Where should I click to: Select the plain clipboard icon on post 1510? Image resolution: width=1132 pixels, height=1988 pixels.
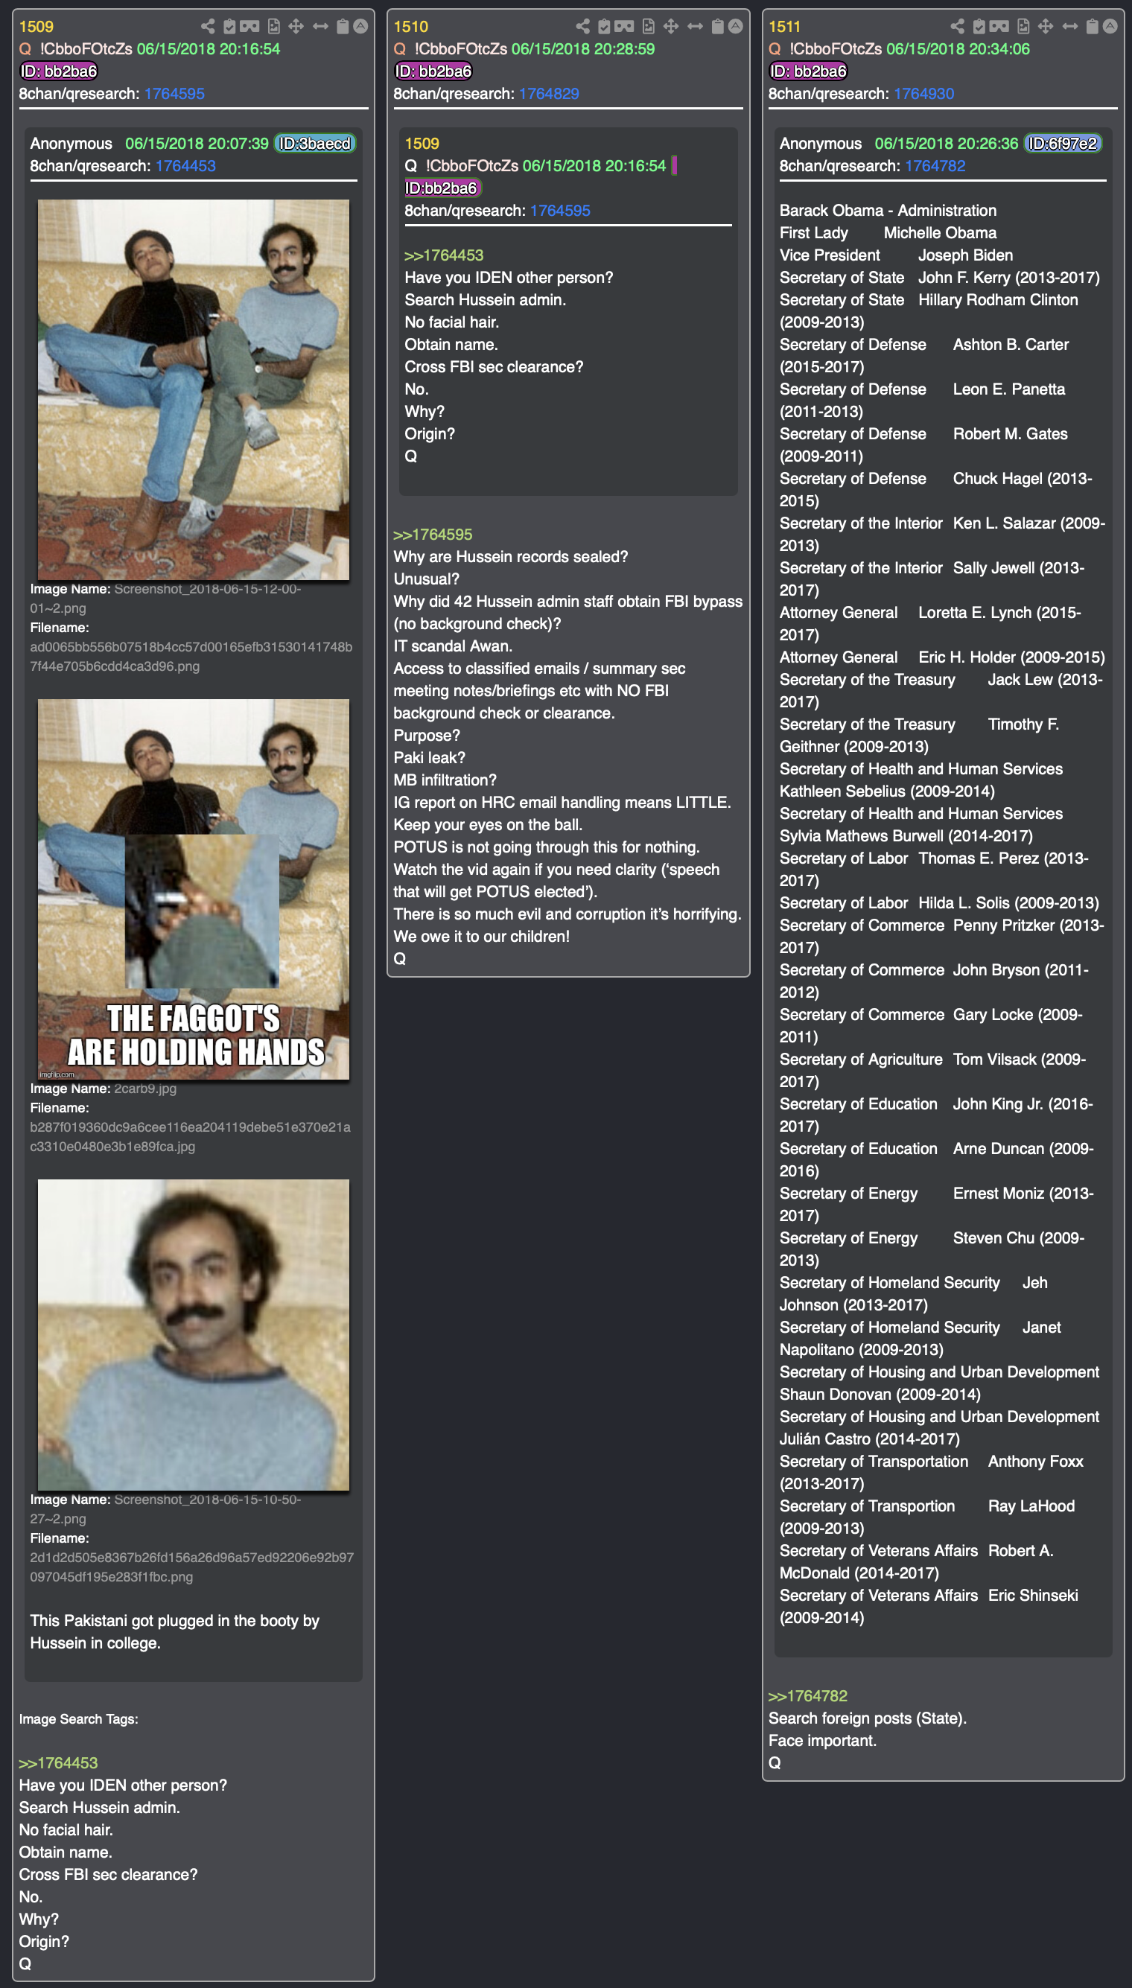pos(717,26)
